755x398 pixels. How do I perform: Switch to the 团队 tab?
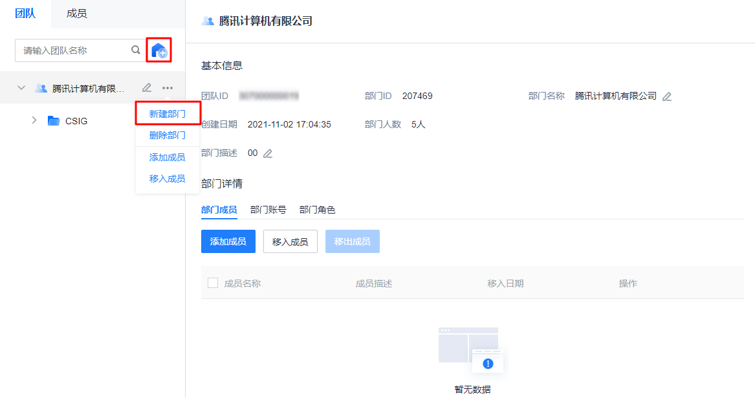(x=25, y=13)
